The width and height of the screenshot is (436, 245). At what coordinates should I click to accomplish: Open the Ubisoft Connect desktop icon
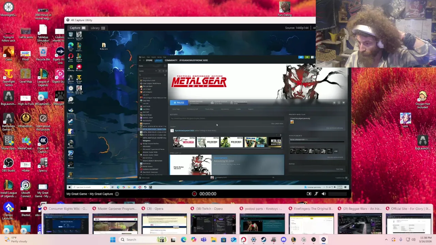(x=26, y=189)
